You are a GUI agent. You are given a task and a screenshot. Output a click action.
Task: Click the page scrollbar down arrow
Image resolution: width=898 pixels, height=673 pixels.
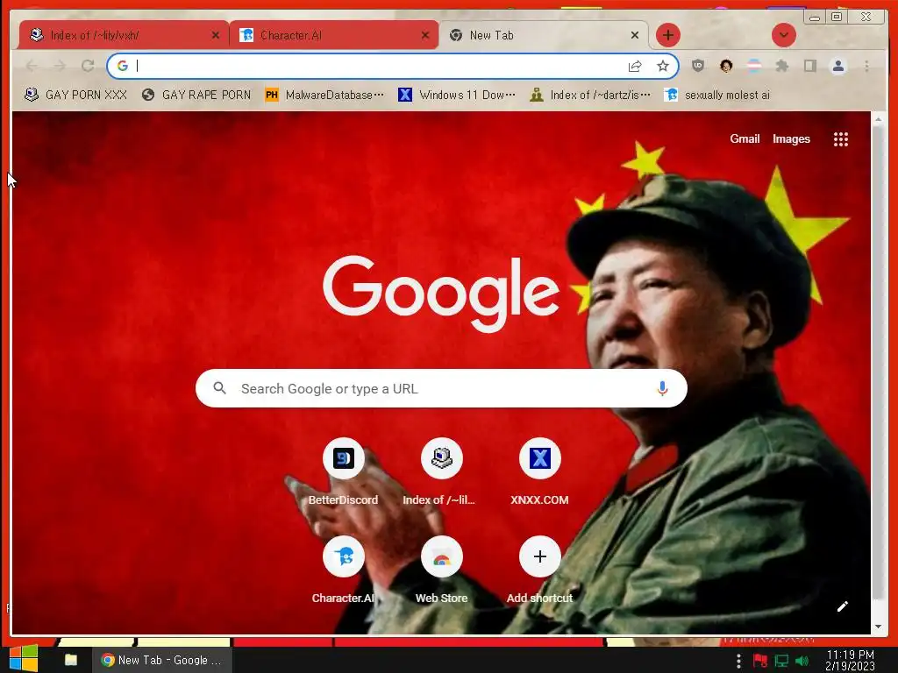[x=878, y=626]
